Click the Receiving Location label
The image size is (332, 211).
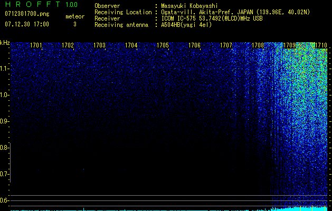tap(123, 13)
